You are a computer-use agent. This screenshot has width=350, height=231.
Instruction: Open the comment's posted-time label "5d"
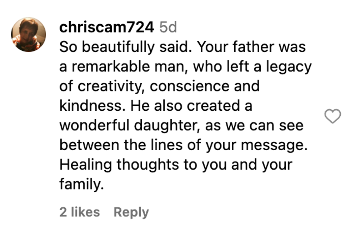(x=168, y=27)
